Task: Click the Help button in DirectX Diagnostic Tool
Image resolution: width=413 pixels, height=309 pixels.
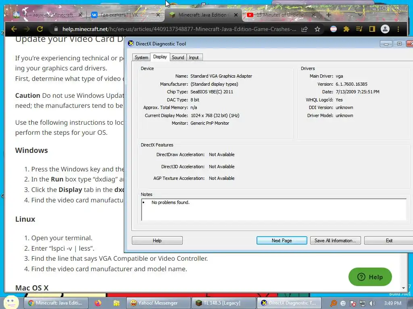Action: [x=157, y=241]
